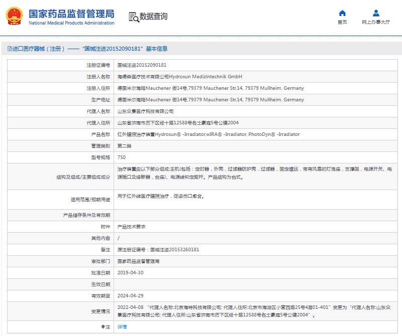
Task: Click the 产品储存条件及有效期 row label
Action: (x=86, y=215)
